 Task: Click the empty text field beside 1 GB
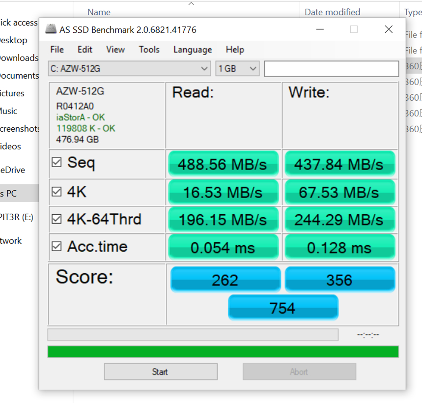[331, 69]
